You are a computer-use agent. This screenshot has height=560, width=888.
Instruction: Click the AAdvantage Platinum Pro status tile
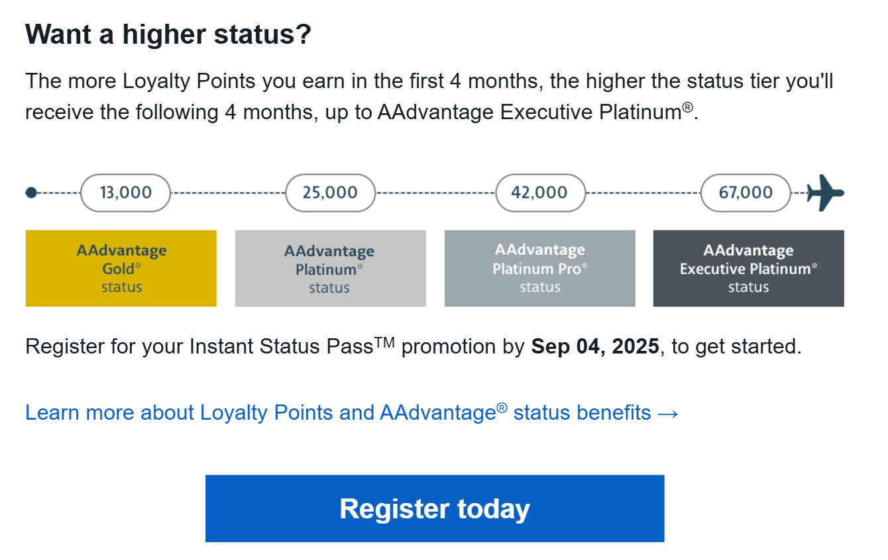(x=539, y=268)
